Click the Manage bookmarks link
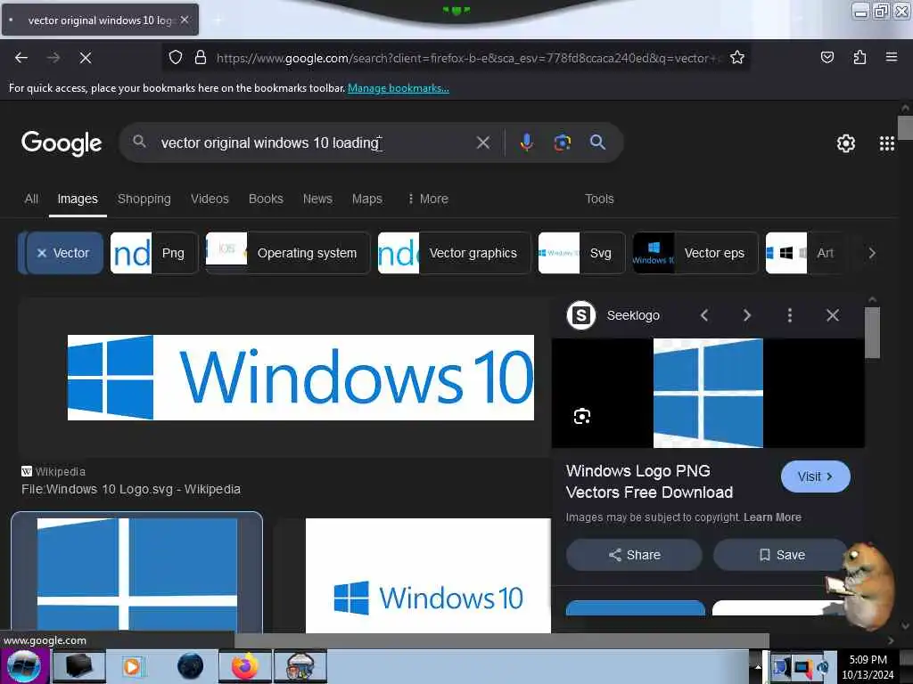 click(x=399, y=88)
